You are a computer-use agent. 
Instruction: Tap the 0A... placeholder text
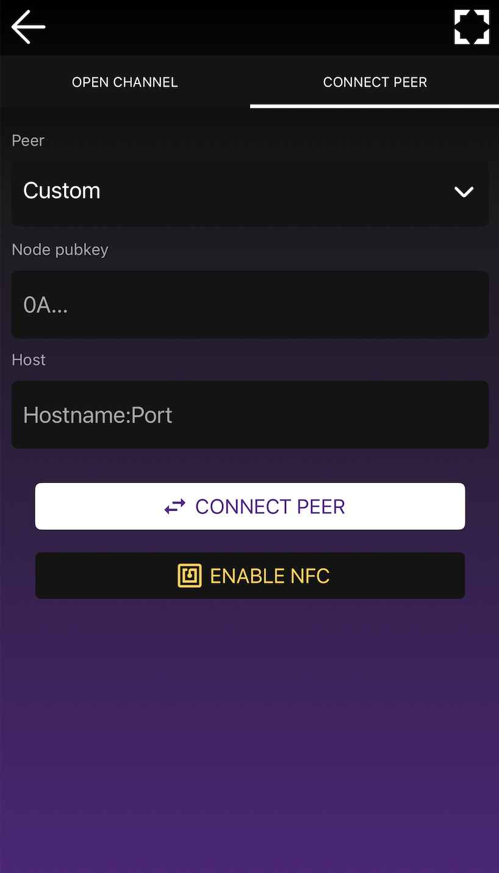[45, 305]
